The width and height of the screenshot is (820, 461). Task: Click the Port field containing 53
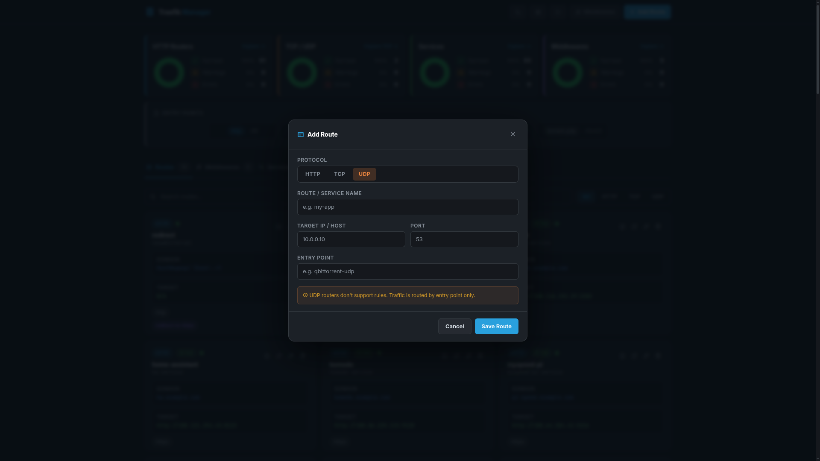point(464,239)
